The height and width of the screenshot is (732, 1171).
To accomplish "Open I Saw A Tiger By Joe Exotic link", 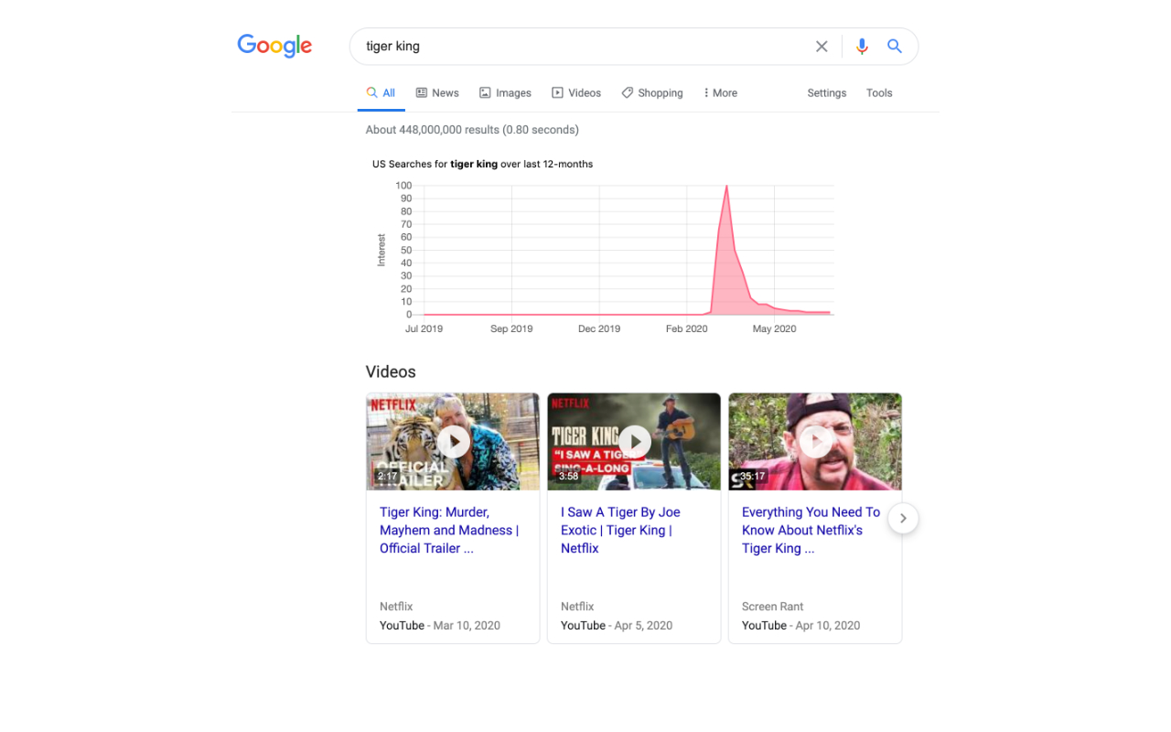I will point(620,531).
